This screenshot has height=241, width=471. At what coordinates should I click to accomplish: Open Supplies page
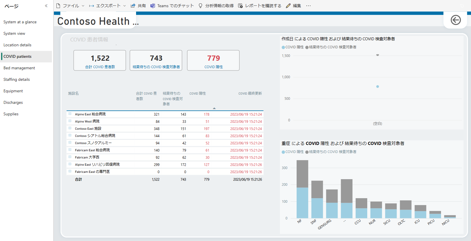pyautogui.click(x=26, y=114)
